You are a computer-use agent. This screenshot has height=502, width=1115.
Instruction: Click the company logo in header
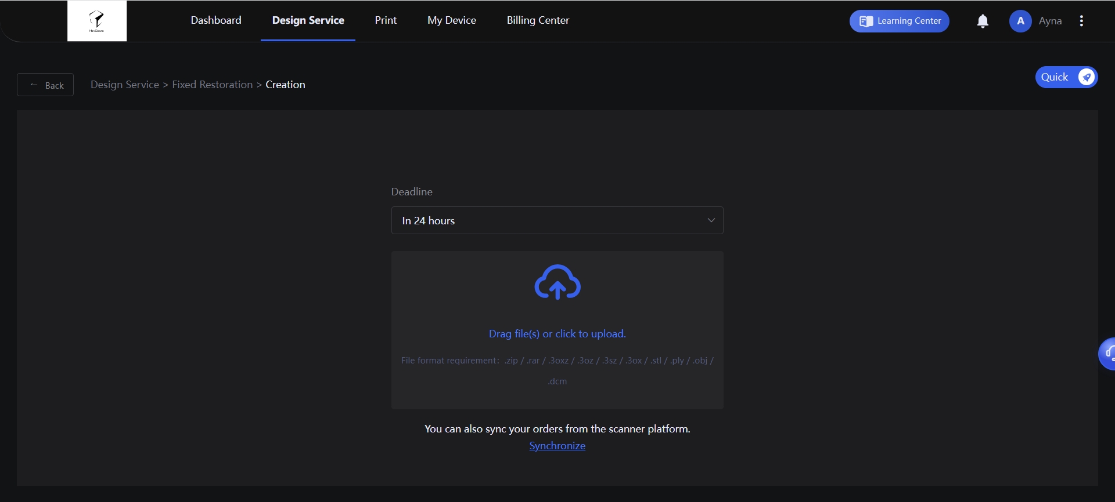[97, 21]
